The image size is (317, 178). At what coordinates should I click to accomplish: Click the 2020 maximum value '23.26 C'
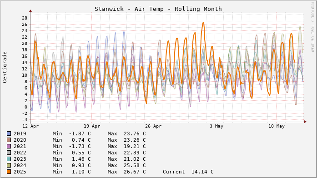click(135, 140)
